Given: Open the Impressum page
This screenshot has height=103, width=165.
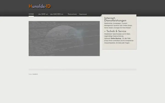Looking at the screenshot, I should (83, 14).
